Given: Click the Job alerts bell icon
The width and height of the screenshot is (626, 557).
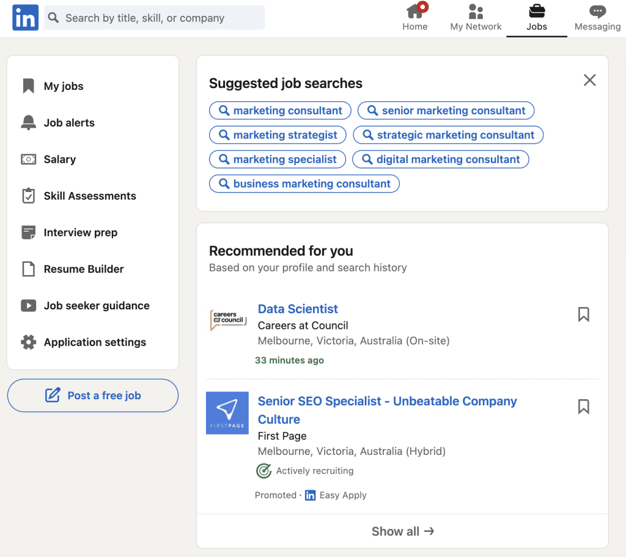Looking at the screenshot, I should pos(28,122).
